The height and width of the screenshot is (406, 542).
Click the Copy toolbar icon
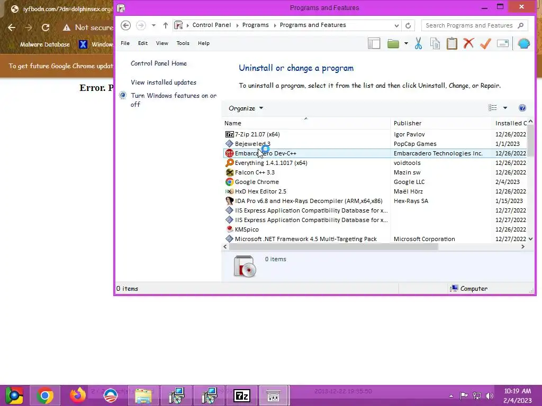click(435, 43)
